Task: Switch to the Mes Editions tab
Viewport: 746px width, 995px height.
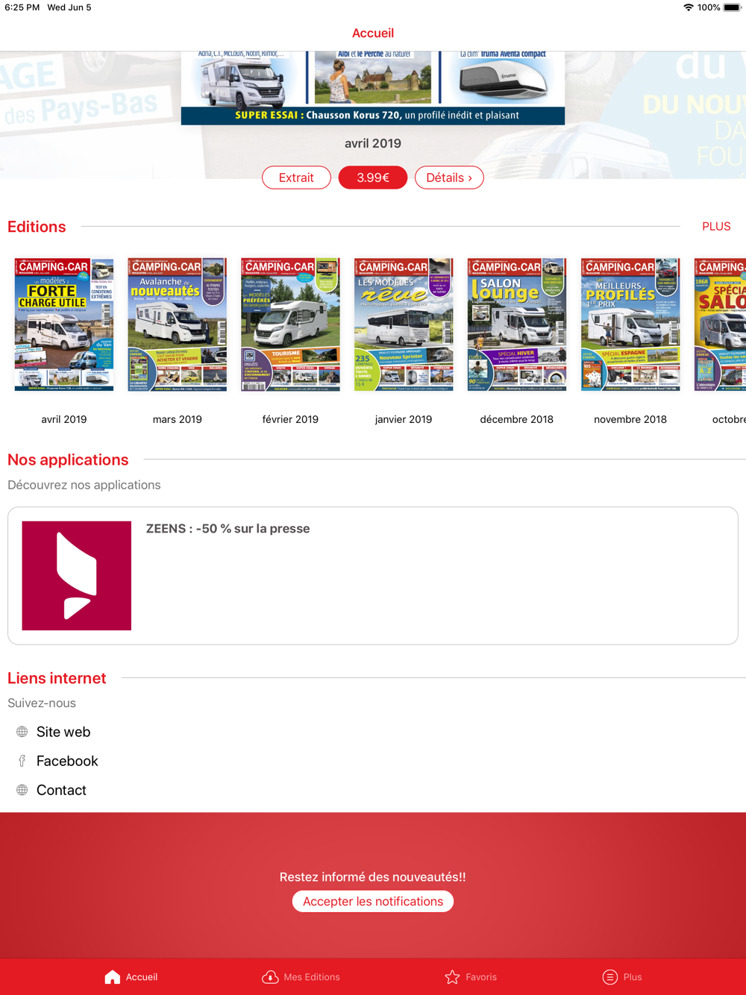Action: coord(311,977)
